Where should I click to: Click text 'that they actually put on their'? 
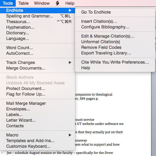101,132
